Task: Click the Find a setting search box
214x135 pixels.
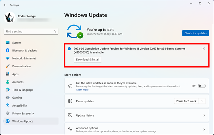Action: [x=31, y=31]
